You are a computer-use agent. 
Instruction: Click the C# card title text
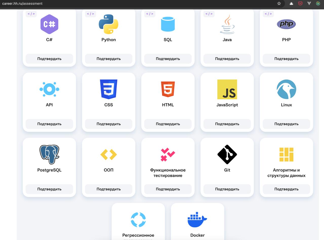[49, 40]
